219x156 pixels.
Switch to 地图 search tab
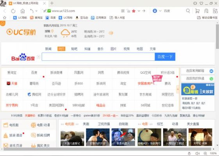coord(140,49)
